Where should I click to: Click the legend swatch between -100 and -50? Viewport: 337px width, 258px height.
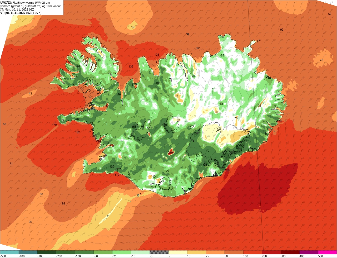point(84,252)
